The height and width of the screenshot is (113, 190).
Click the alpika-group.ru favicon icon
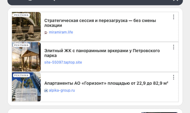click(x=46, y=90)
